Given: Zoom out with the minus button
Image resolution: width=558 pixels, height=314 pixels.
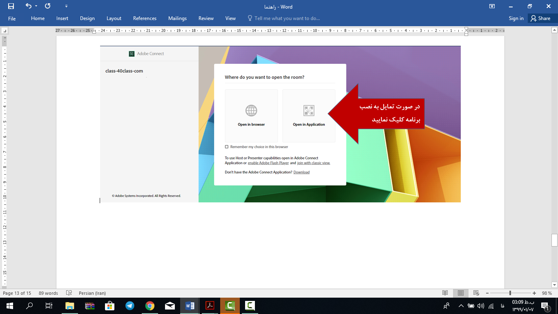Looking at the screenshot, I should (487, 293).
